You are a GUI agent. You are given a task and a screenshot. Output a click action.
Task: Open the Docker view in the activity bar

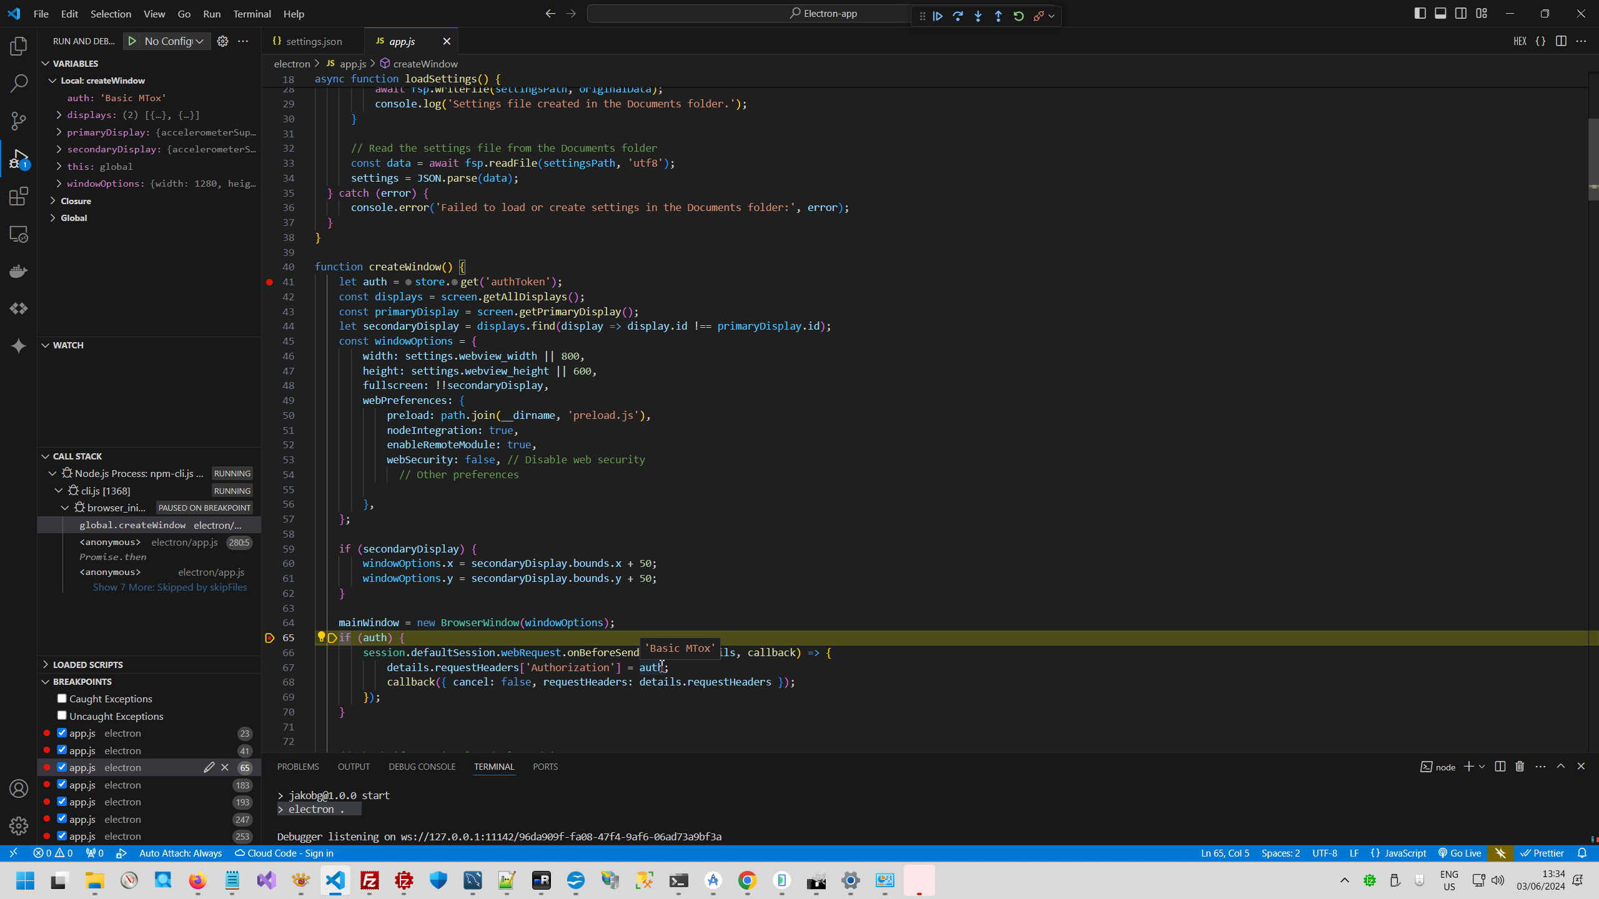tap(19, 272)
